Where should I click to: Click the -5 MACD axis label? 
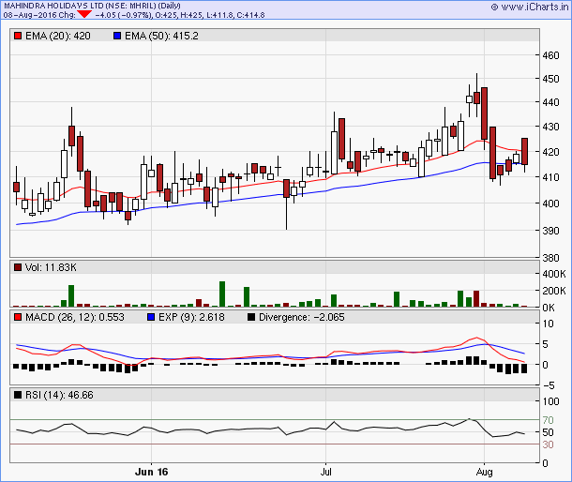[547, 385]
